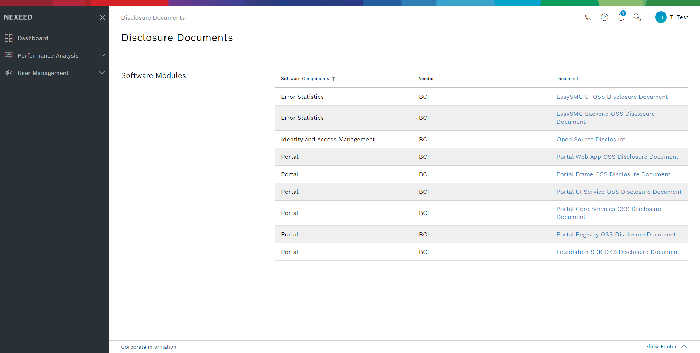Viewport: 700px width, 353px height.
Task: Collapse the sidebar with the X icon
Action: 102,17
